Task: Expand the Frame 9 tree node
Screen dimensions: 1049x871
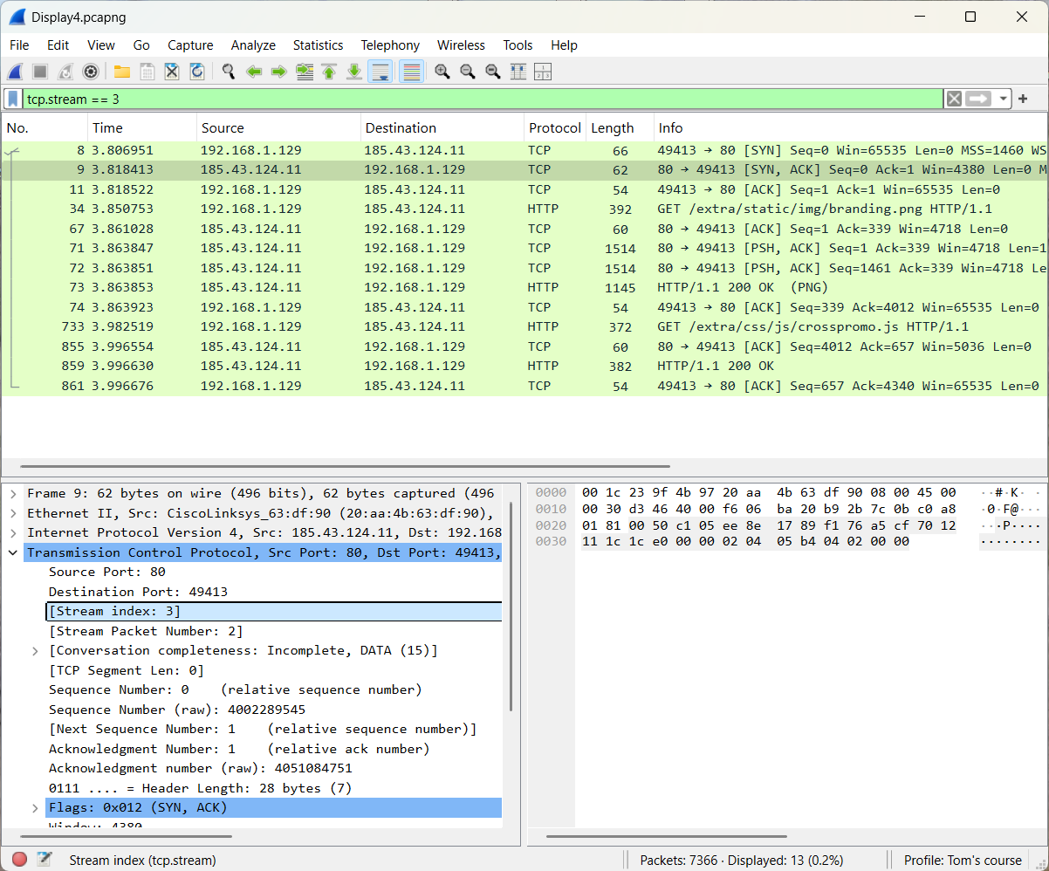Action: pyautogui.click(x=13, y=493)
